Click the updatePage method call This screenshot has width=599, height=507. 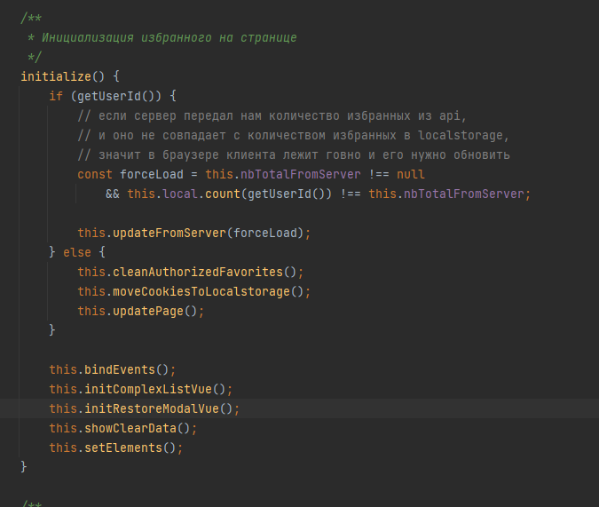(148, 311)
